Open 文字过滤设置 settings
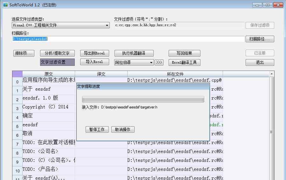 click(x=57, y=62)
